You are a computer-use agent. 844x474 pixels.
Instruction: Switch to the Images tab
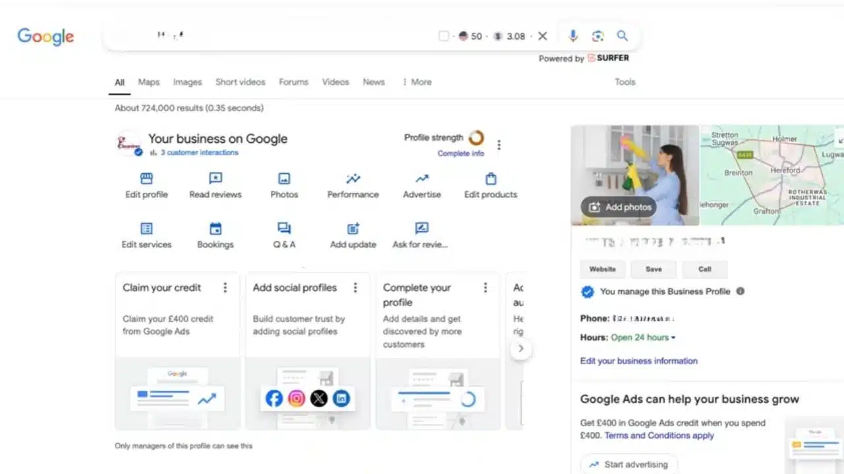click(187, 82)
